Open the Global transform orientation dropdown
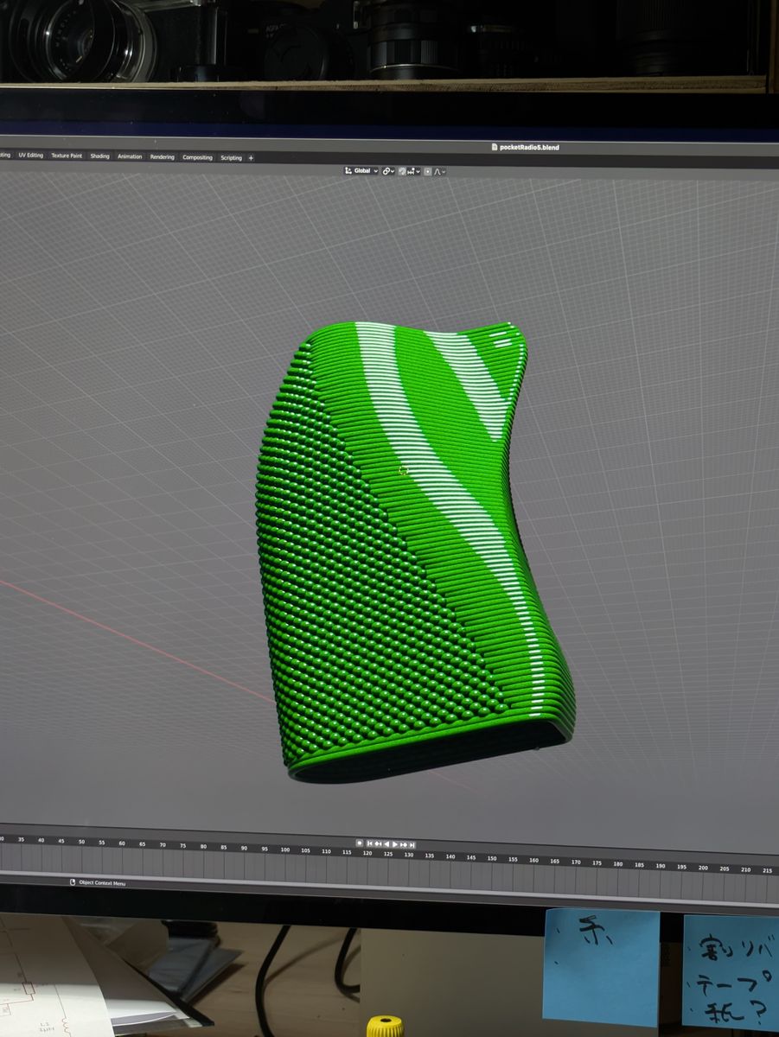This screenshot has width=779, height=1037. click(x=361, y=171)
